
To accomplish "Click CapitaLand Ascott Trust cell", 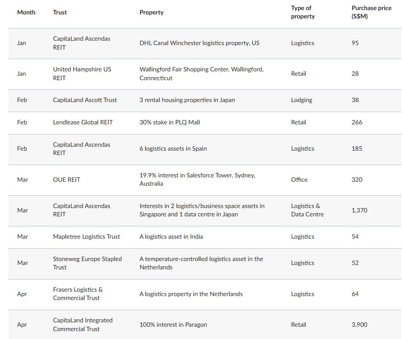I will point(85,100).
